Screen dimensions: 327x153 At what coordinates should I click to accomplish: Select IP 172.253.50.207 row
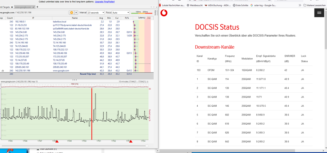[77, 56]
